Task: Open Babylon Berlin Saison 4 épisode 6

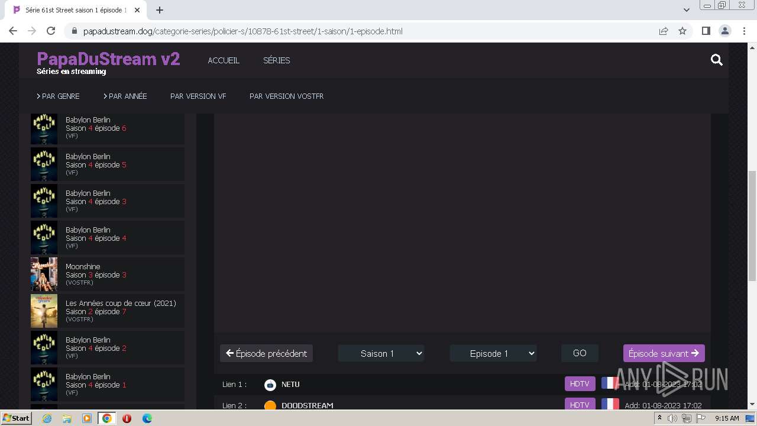Action: (x=108, y=128)
